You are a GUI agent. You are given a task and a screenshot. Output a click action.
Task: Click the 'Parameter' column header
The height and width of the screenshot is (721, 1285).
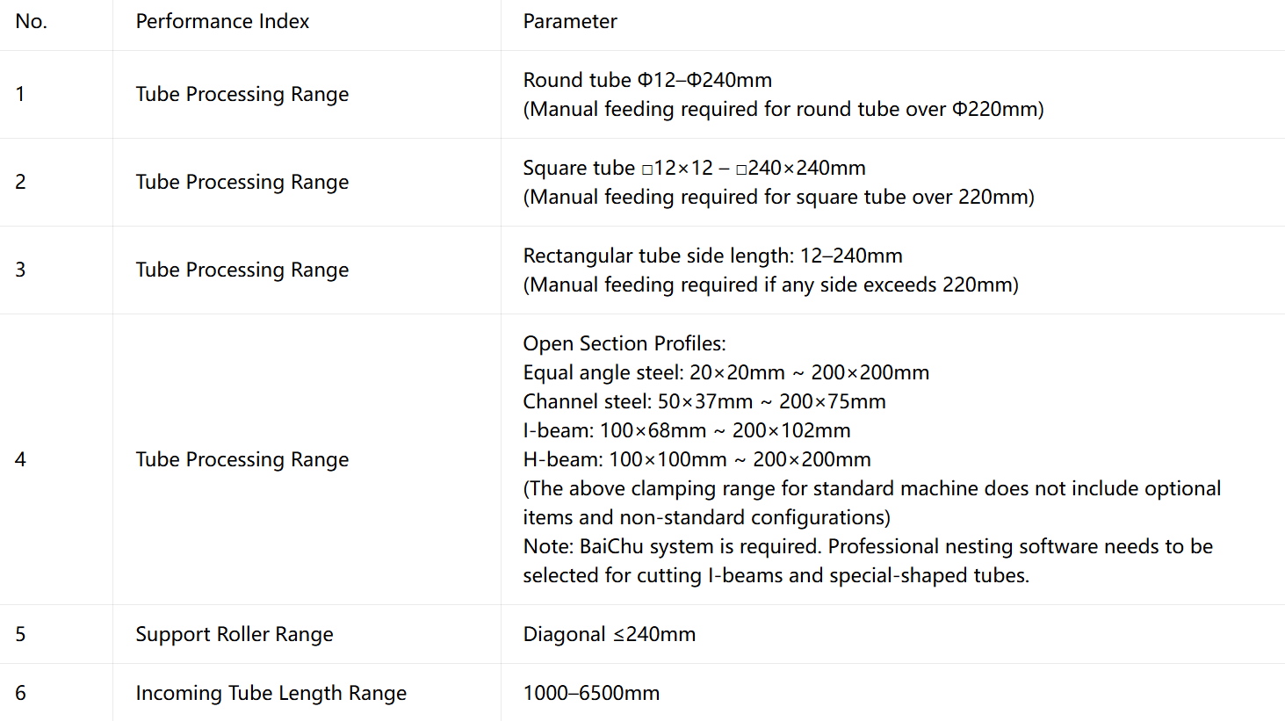(x=570, y=21)
